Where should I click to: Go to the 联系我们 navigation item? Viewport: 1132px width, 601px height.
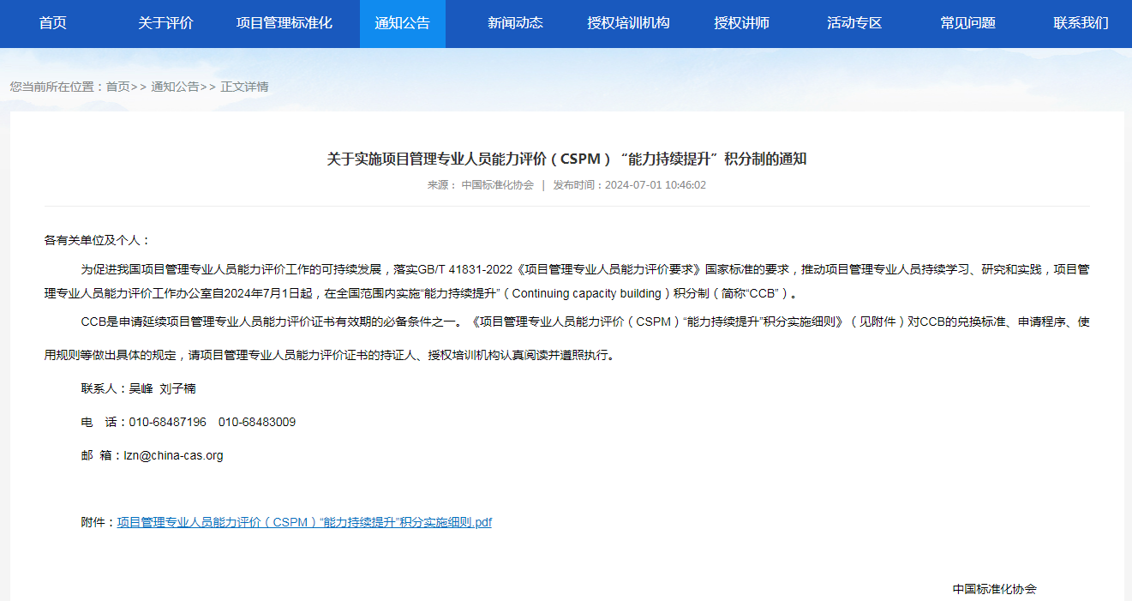1081,23
